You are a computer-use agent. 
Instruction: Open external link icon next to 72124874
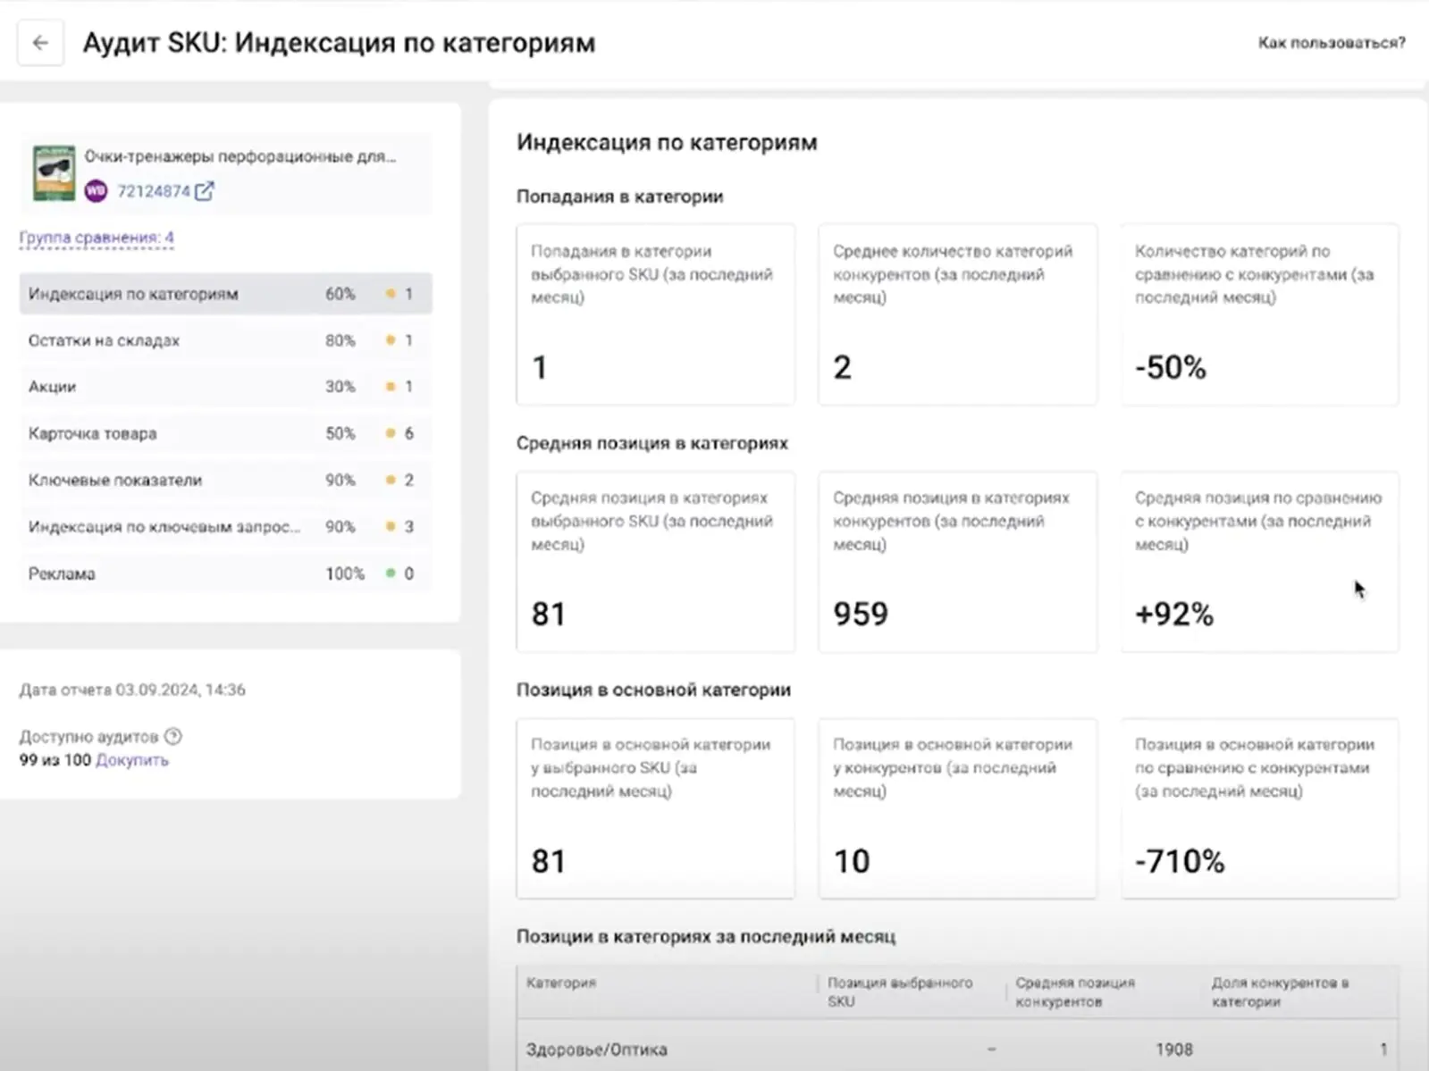[x=205, y=191]
